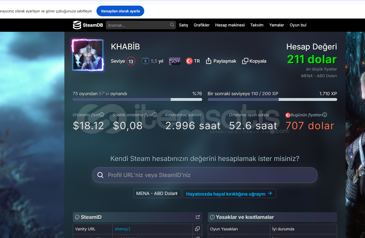365x238 pixels.
Task: Open the shensy1 vanity URL link
Action: point(123,229)
